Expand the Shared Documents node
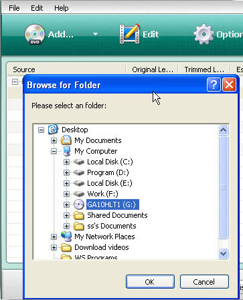This screenshot has width=243, height=300. tap(66, 215)
